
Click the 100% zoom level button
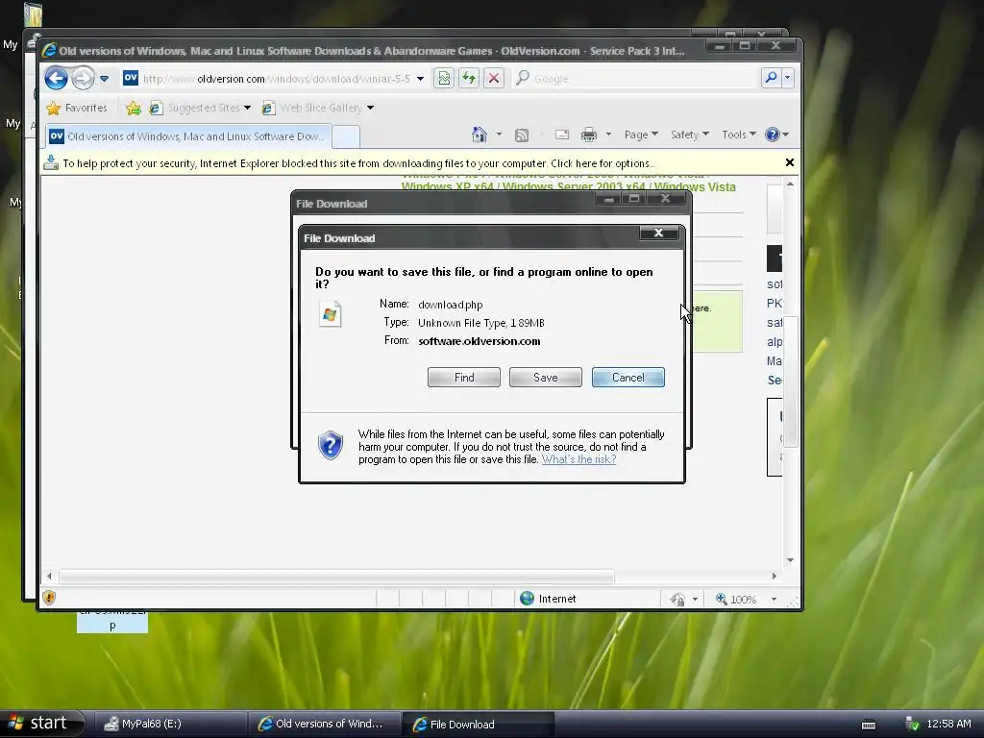[x=736, y=600]
